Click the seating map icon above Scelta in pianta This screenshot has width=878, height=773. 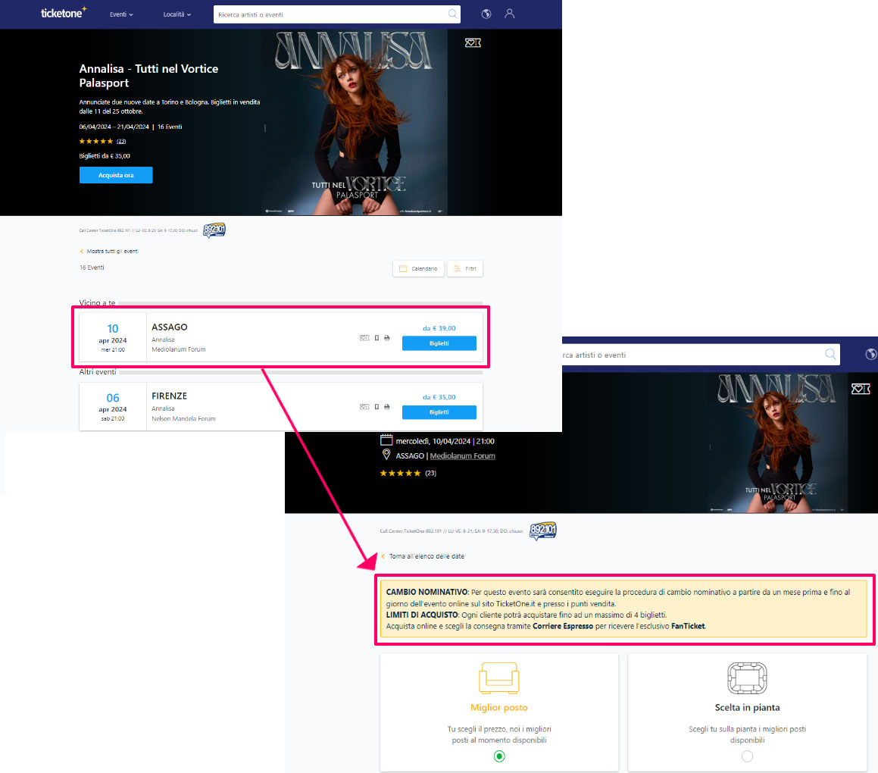747,678
